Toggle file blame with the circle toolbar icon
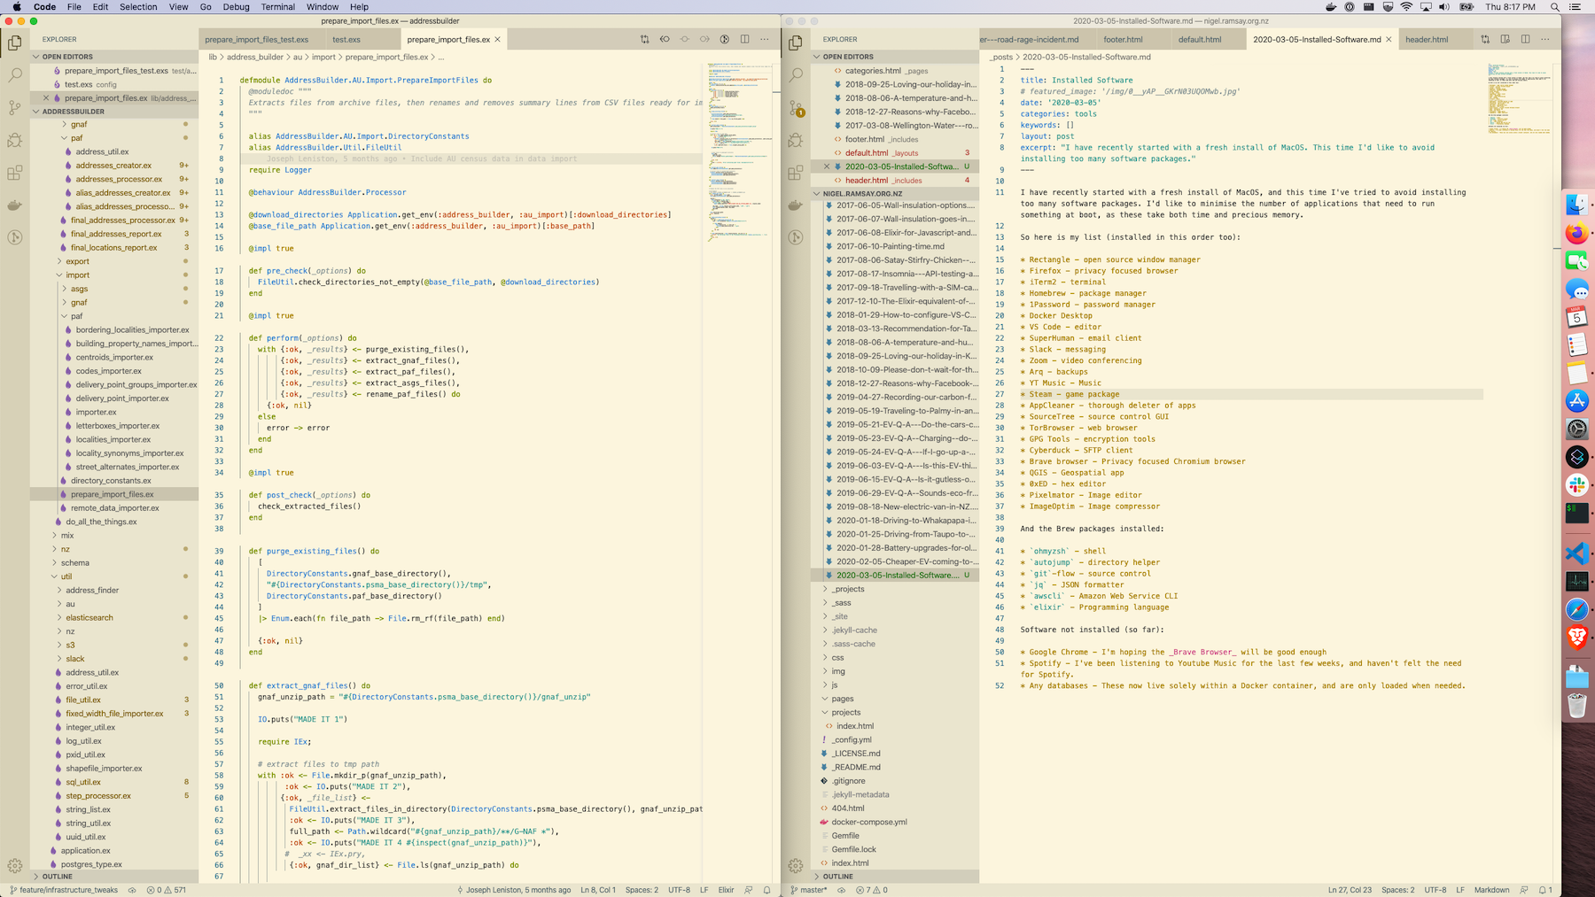The height and width of the screenshot is (897, 1595). point(725,39)
